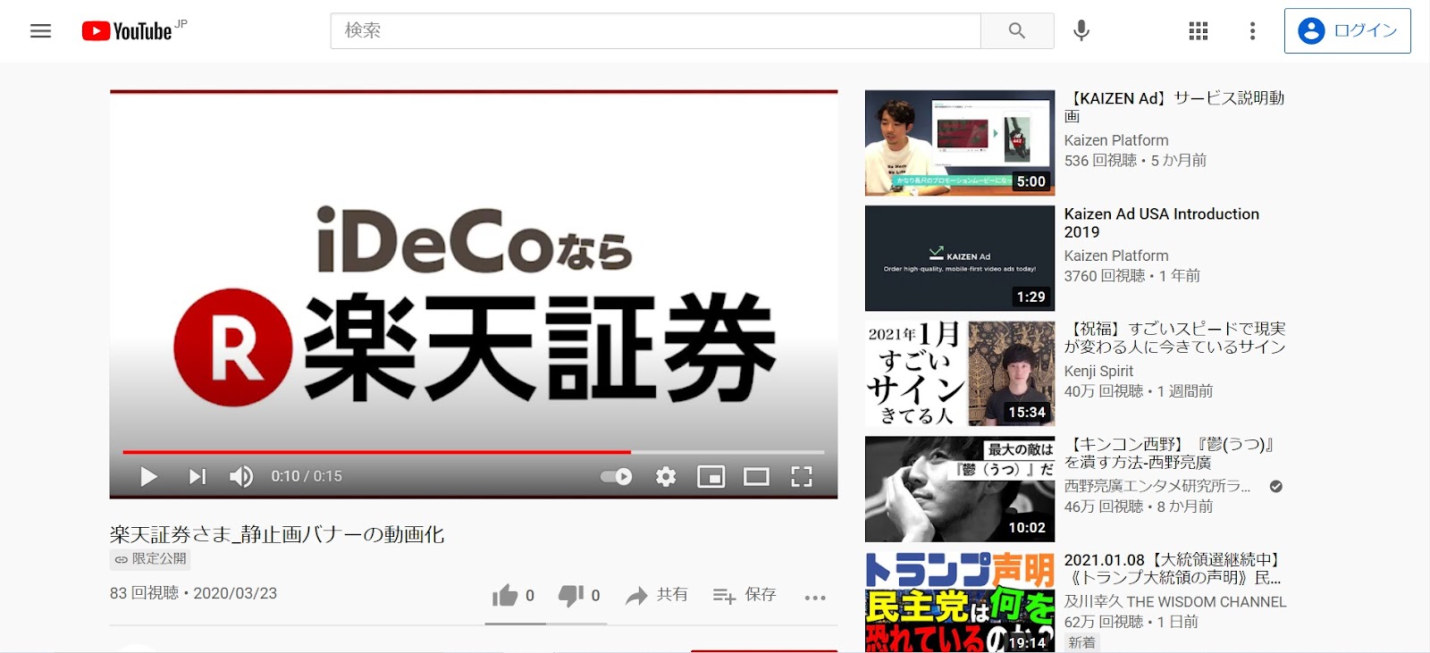Focus the 検索 search field
The width and height of the screenshot is (1430, 653).
tap(655, 30)
